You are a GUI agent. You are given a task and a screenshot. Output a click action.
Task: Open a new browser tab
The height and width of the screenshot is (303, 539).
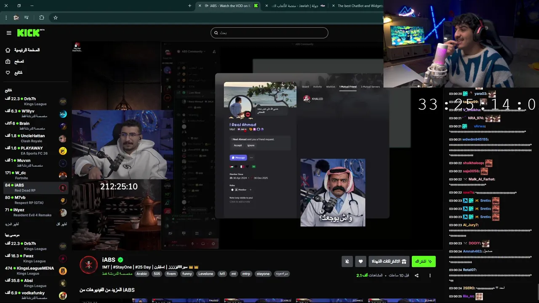coord(189,6)
